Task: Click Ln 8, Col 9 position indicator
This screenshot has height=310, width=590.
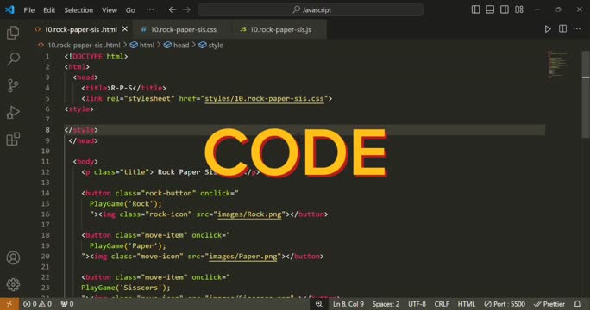Action: 348,304
